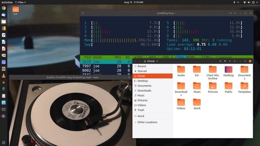Expand view options dropdown arrow in Files
This screenshot has width=260, height=146.
[x=230, y=61]
